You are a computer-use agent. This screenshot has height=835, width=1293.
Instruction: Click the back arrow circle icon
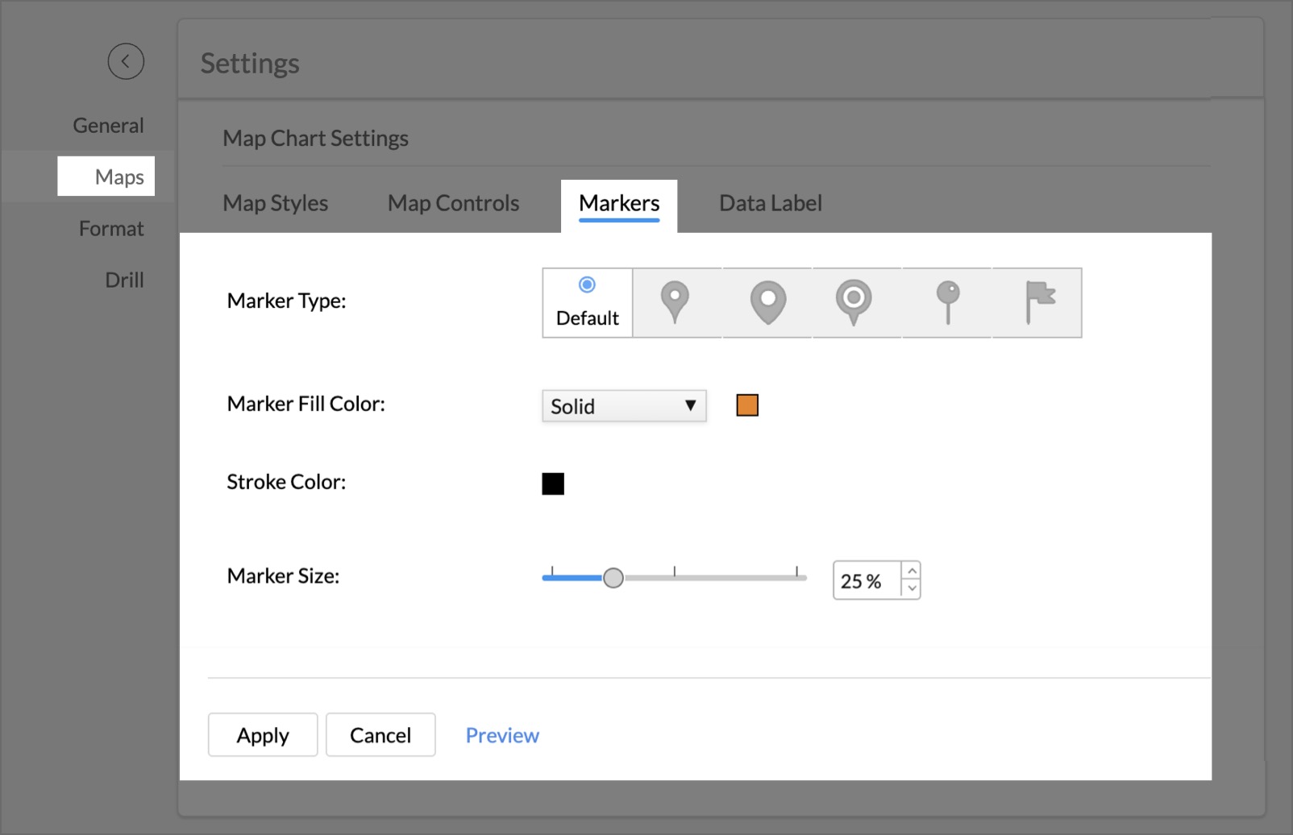(126, 61)
